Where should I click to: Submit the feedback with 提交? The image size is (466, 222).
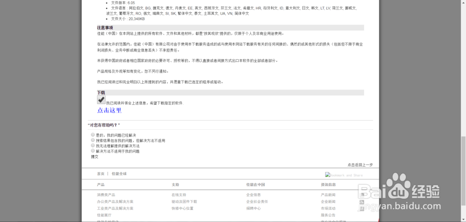[95, 157]
